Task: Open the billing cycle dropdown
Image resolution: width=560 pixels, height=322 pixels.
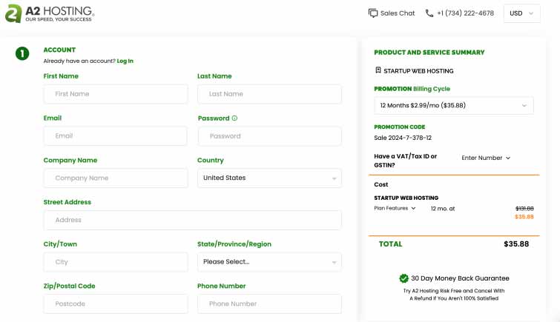Action: pyautogui.click(x=454, y=106)
